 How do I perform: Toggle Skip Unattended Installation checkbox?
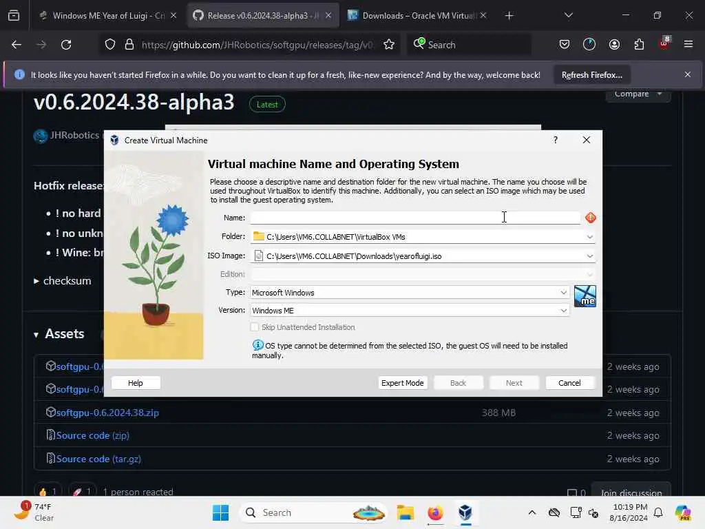pos(255,327)
